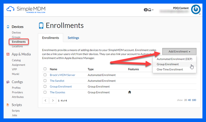Show 40 items per page
Image resolution: width=206 pixels, height=122 pixels.
click(x=189, y=100)
